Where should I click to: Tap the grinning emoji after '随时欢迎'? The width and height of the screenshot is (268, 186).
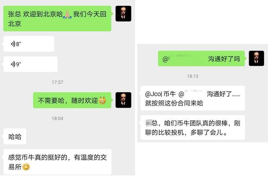coord(102,101)
